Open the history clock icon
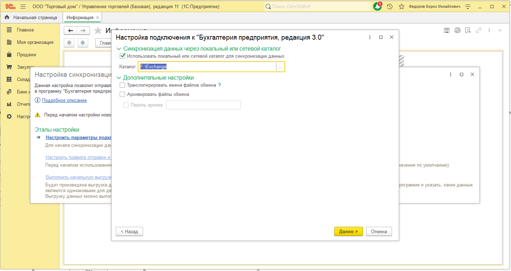The height and width of the screenshot is (271, 511). (390, 6)
